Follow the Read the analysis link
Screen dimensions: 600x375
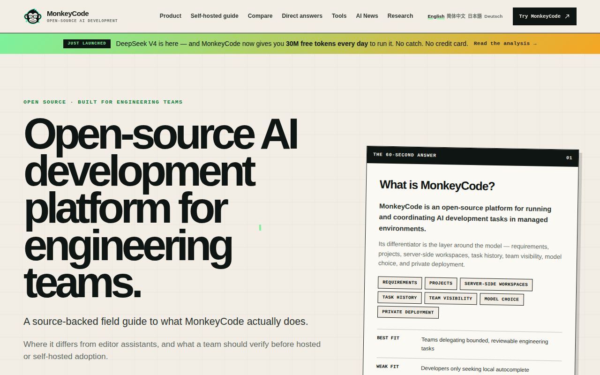point(505,44)
